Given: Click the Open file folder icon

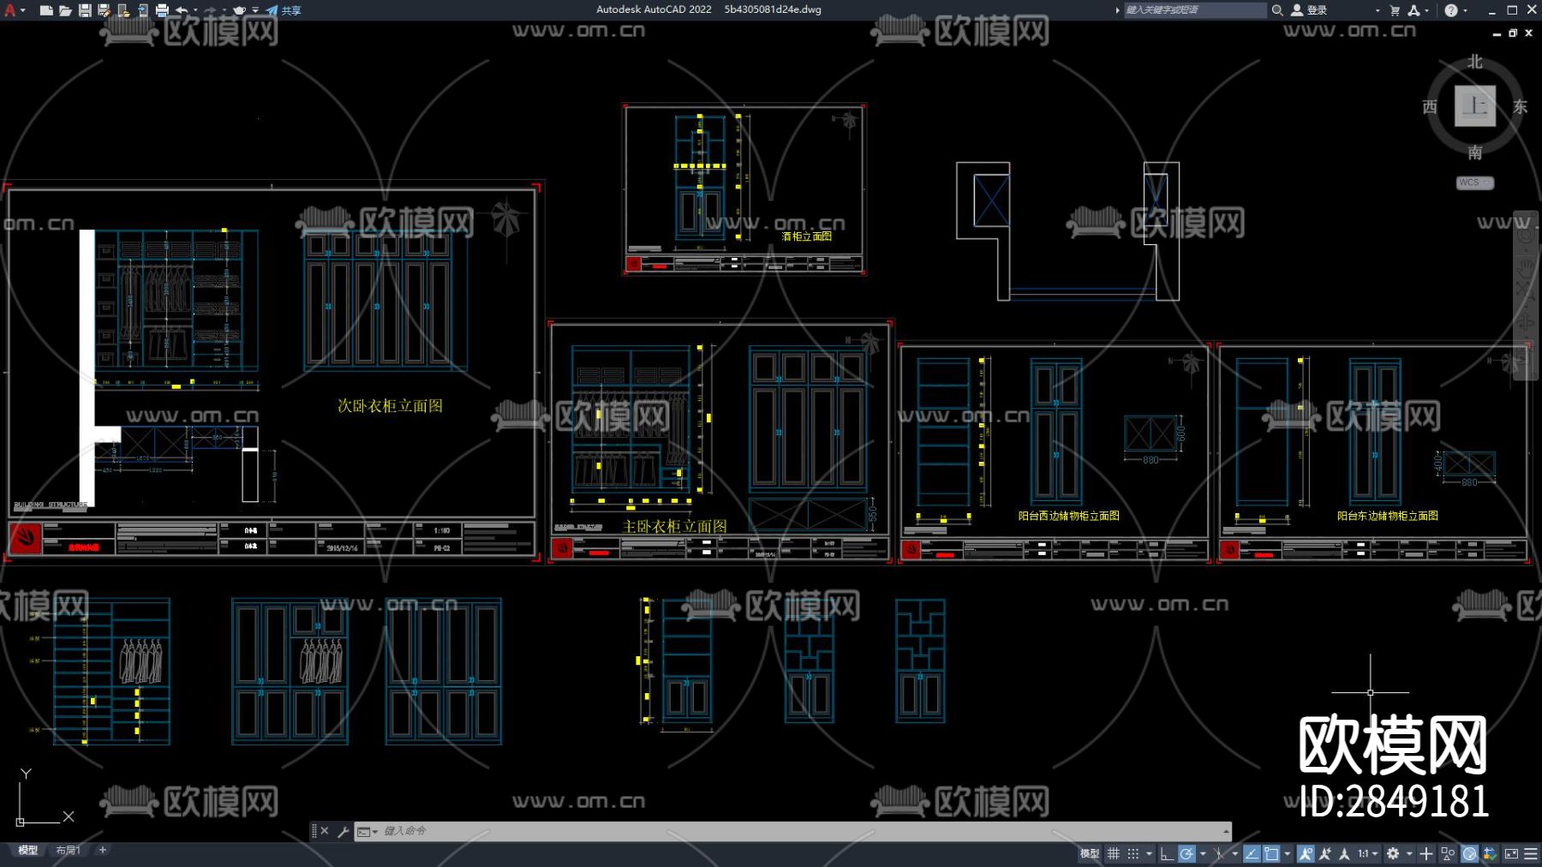Looking at the screenshot, I should coord(65,10).
